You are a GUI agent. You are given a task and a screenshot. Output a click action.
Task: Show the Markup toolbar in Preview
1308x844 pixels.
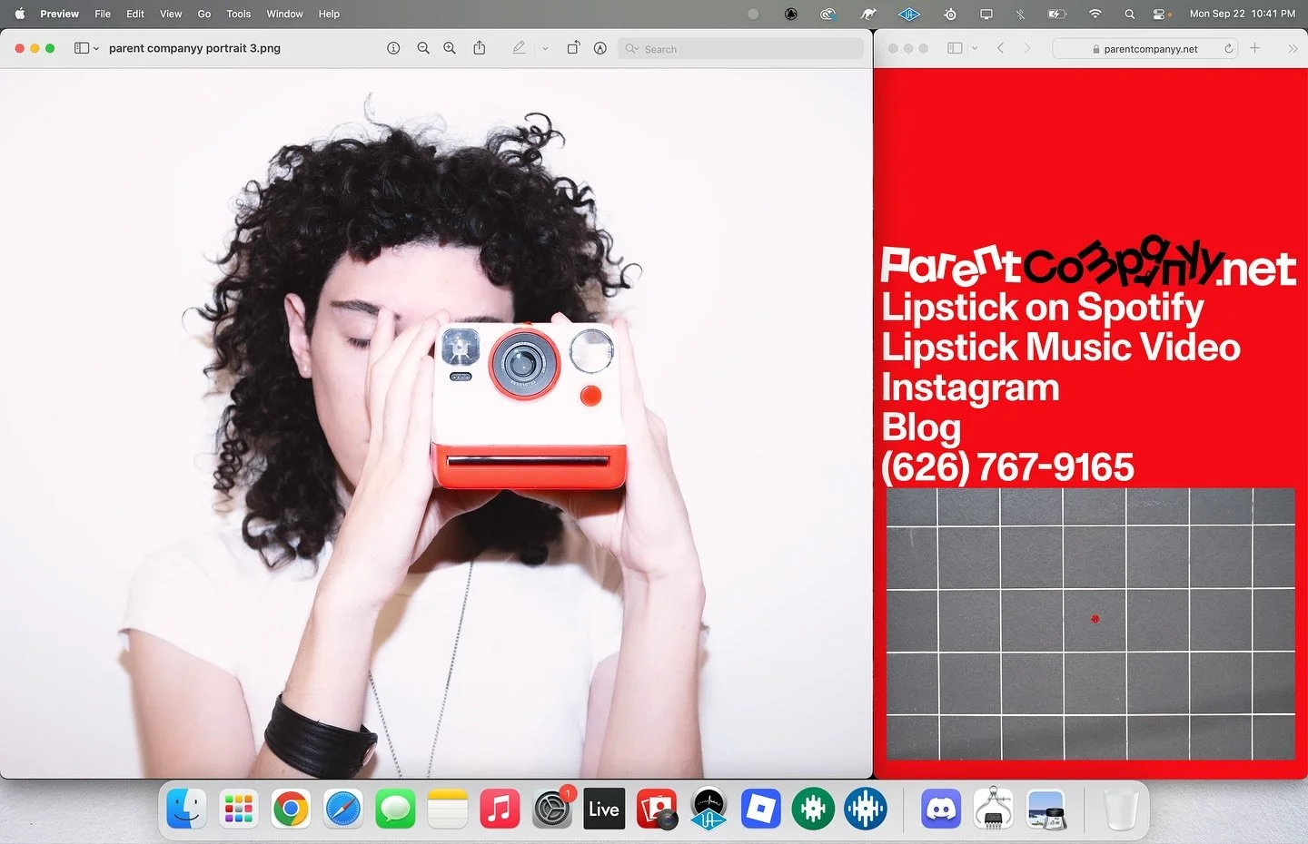tap(600, 48)
